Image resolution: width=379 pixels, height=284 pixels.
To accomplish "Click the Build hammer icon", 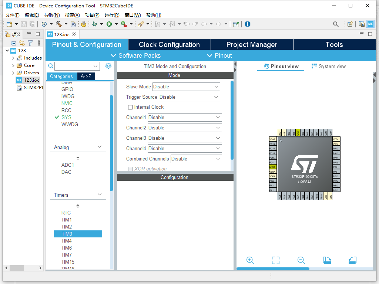I will (x=59, y=24).
